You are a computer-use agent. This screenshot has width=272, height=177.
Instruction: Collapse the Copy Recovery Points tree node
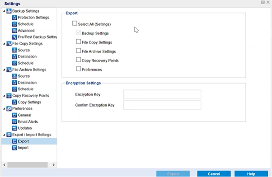tap(4, 96)
